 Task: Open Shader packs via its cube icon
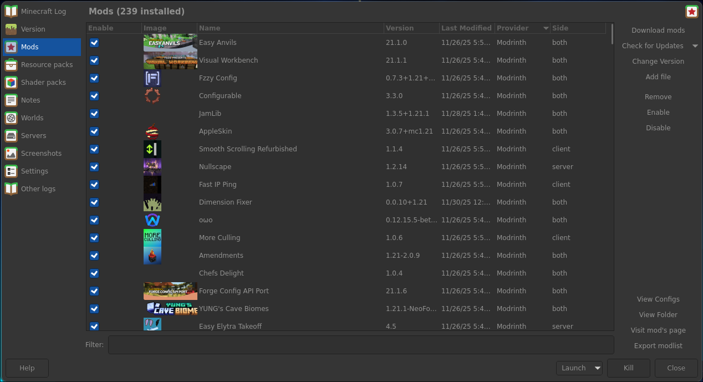coord(11,83)
